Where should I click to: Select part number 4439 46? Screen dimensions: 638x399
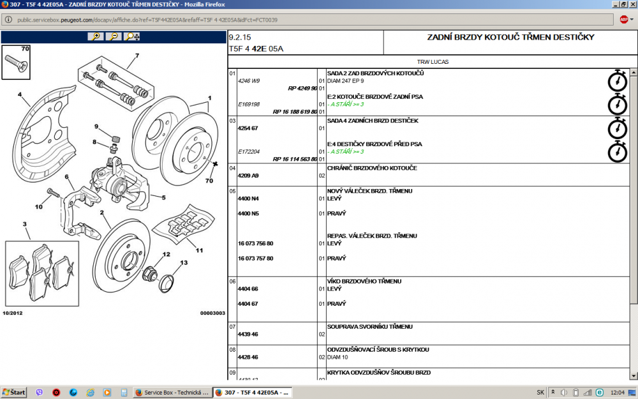(x=248, y=335)
